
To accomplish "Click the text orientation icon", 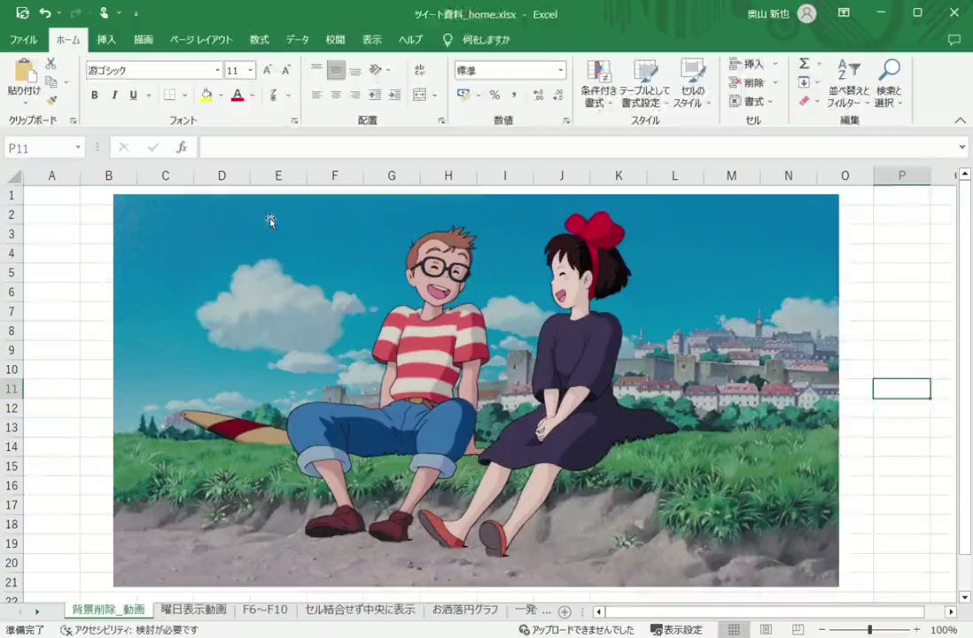I will click(376, 69).
